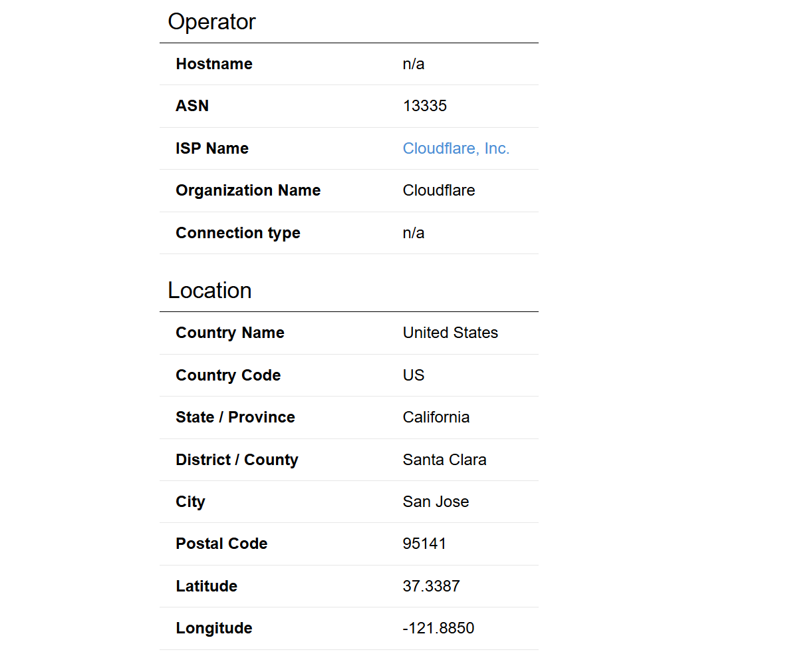Select the Cloudflare organization value
The height and width of the screenshot is (666, 786).
pos(439,190)
